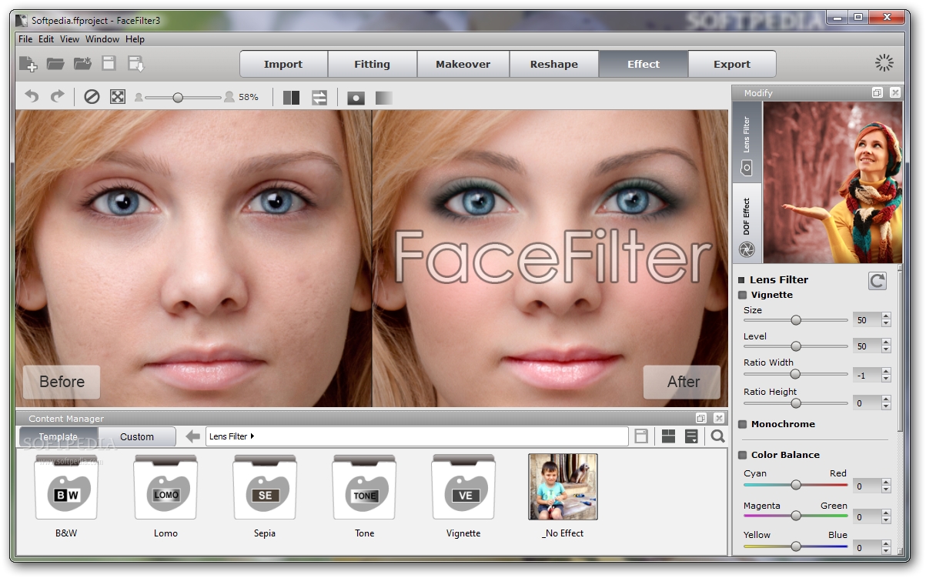The height and width of the screenshot is (578, 926).
Task: Switch Content Manager to thumbnail grid view
Action: tap(668, 436)
